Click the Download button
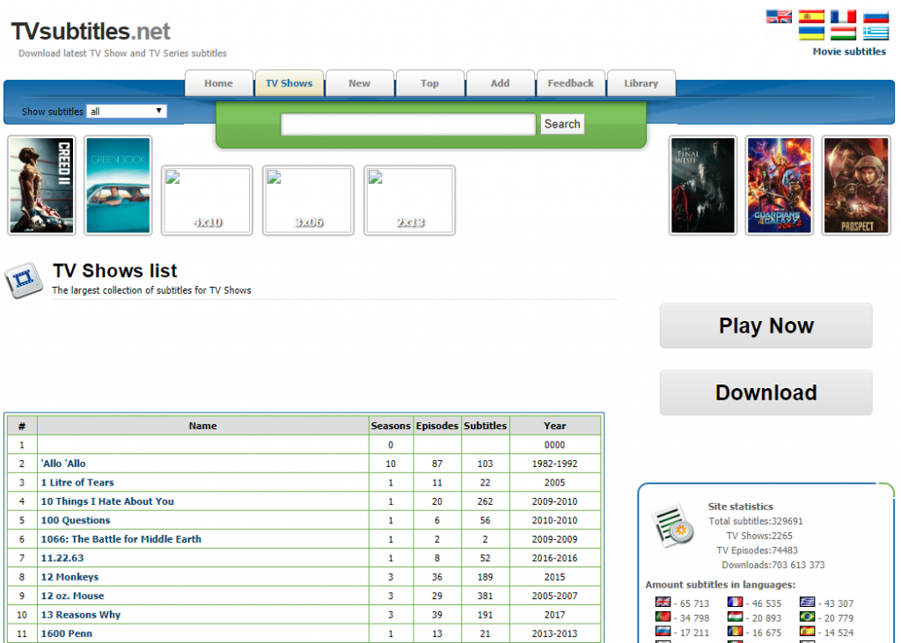 [765, 392]
